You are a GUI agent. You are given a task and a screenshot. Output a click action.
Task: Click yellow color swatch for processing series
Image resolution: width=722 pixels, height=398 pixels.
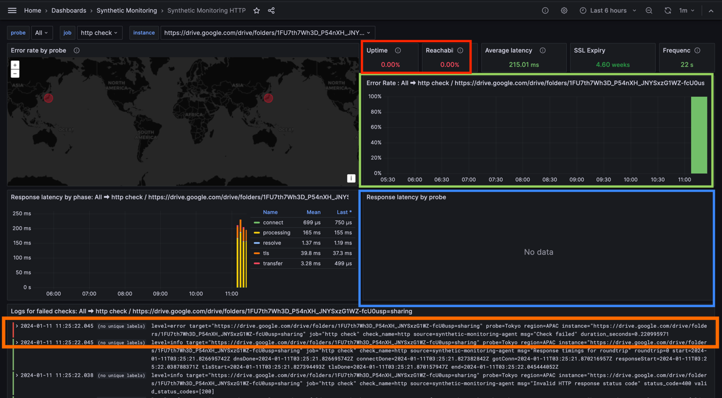pos(257,233)
